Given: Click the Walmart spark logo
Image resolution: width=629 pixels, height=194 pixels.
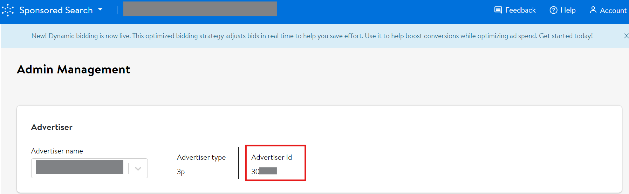Looking at the screenshot, I should pos(8,10).
